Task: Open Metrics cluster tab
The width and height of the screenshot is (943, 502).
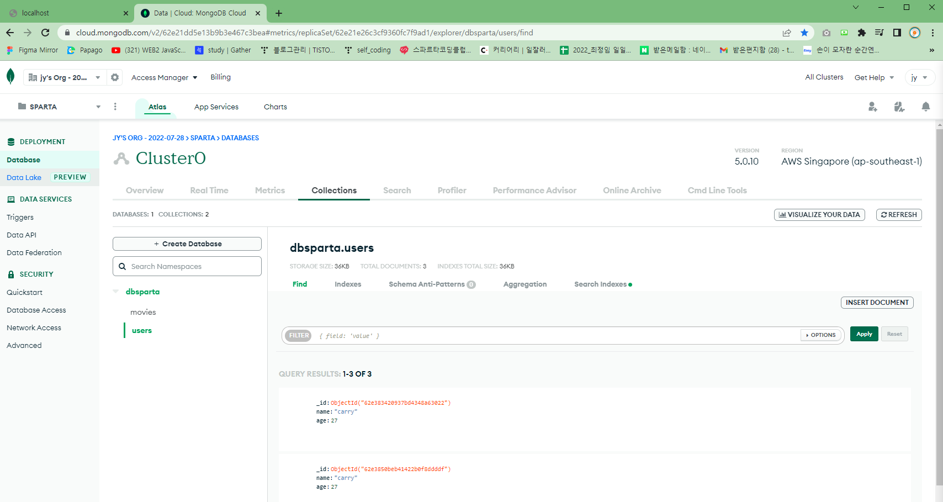Action: (270, 191)
